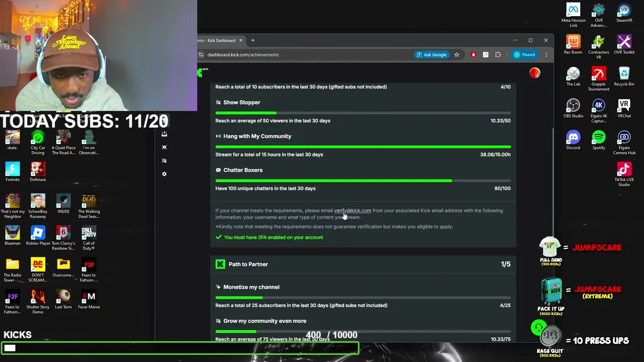Open Chrome's three-dot menu

click(x=546, y=54)
